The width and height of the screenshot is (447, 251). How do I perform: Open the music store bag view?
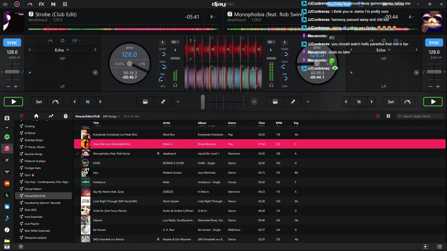[66, 116]
